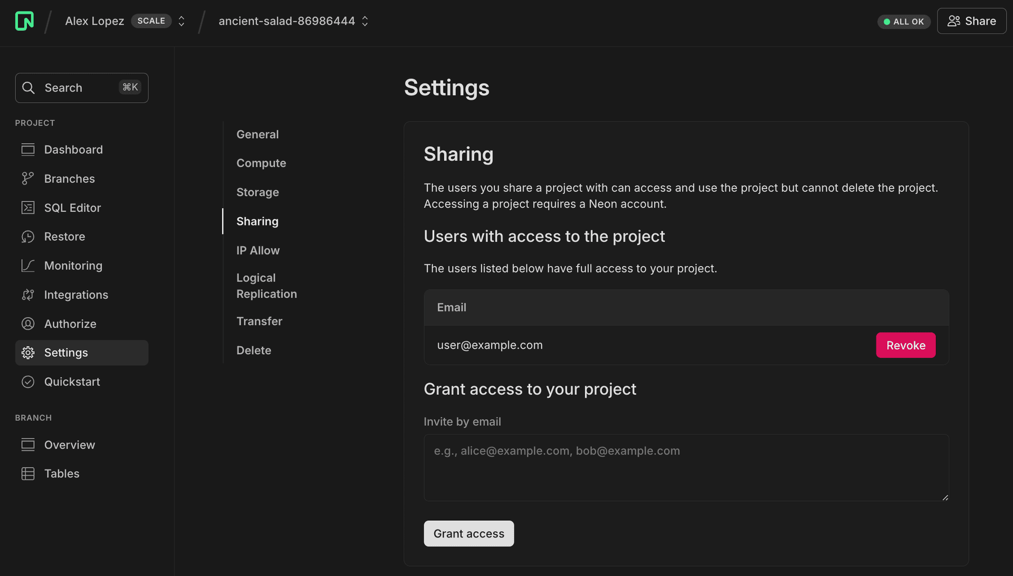
Task: Expand the Alex Lopez account switcher
Action: point(181,21)
